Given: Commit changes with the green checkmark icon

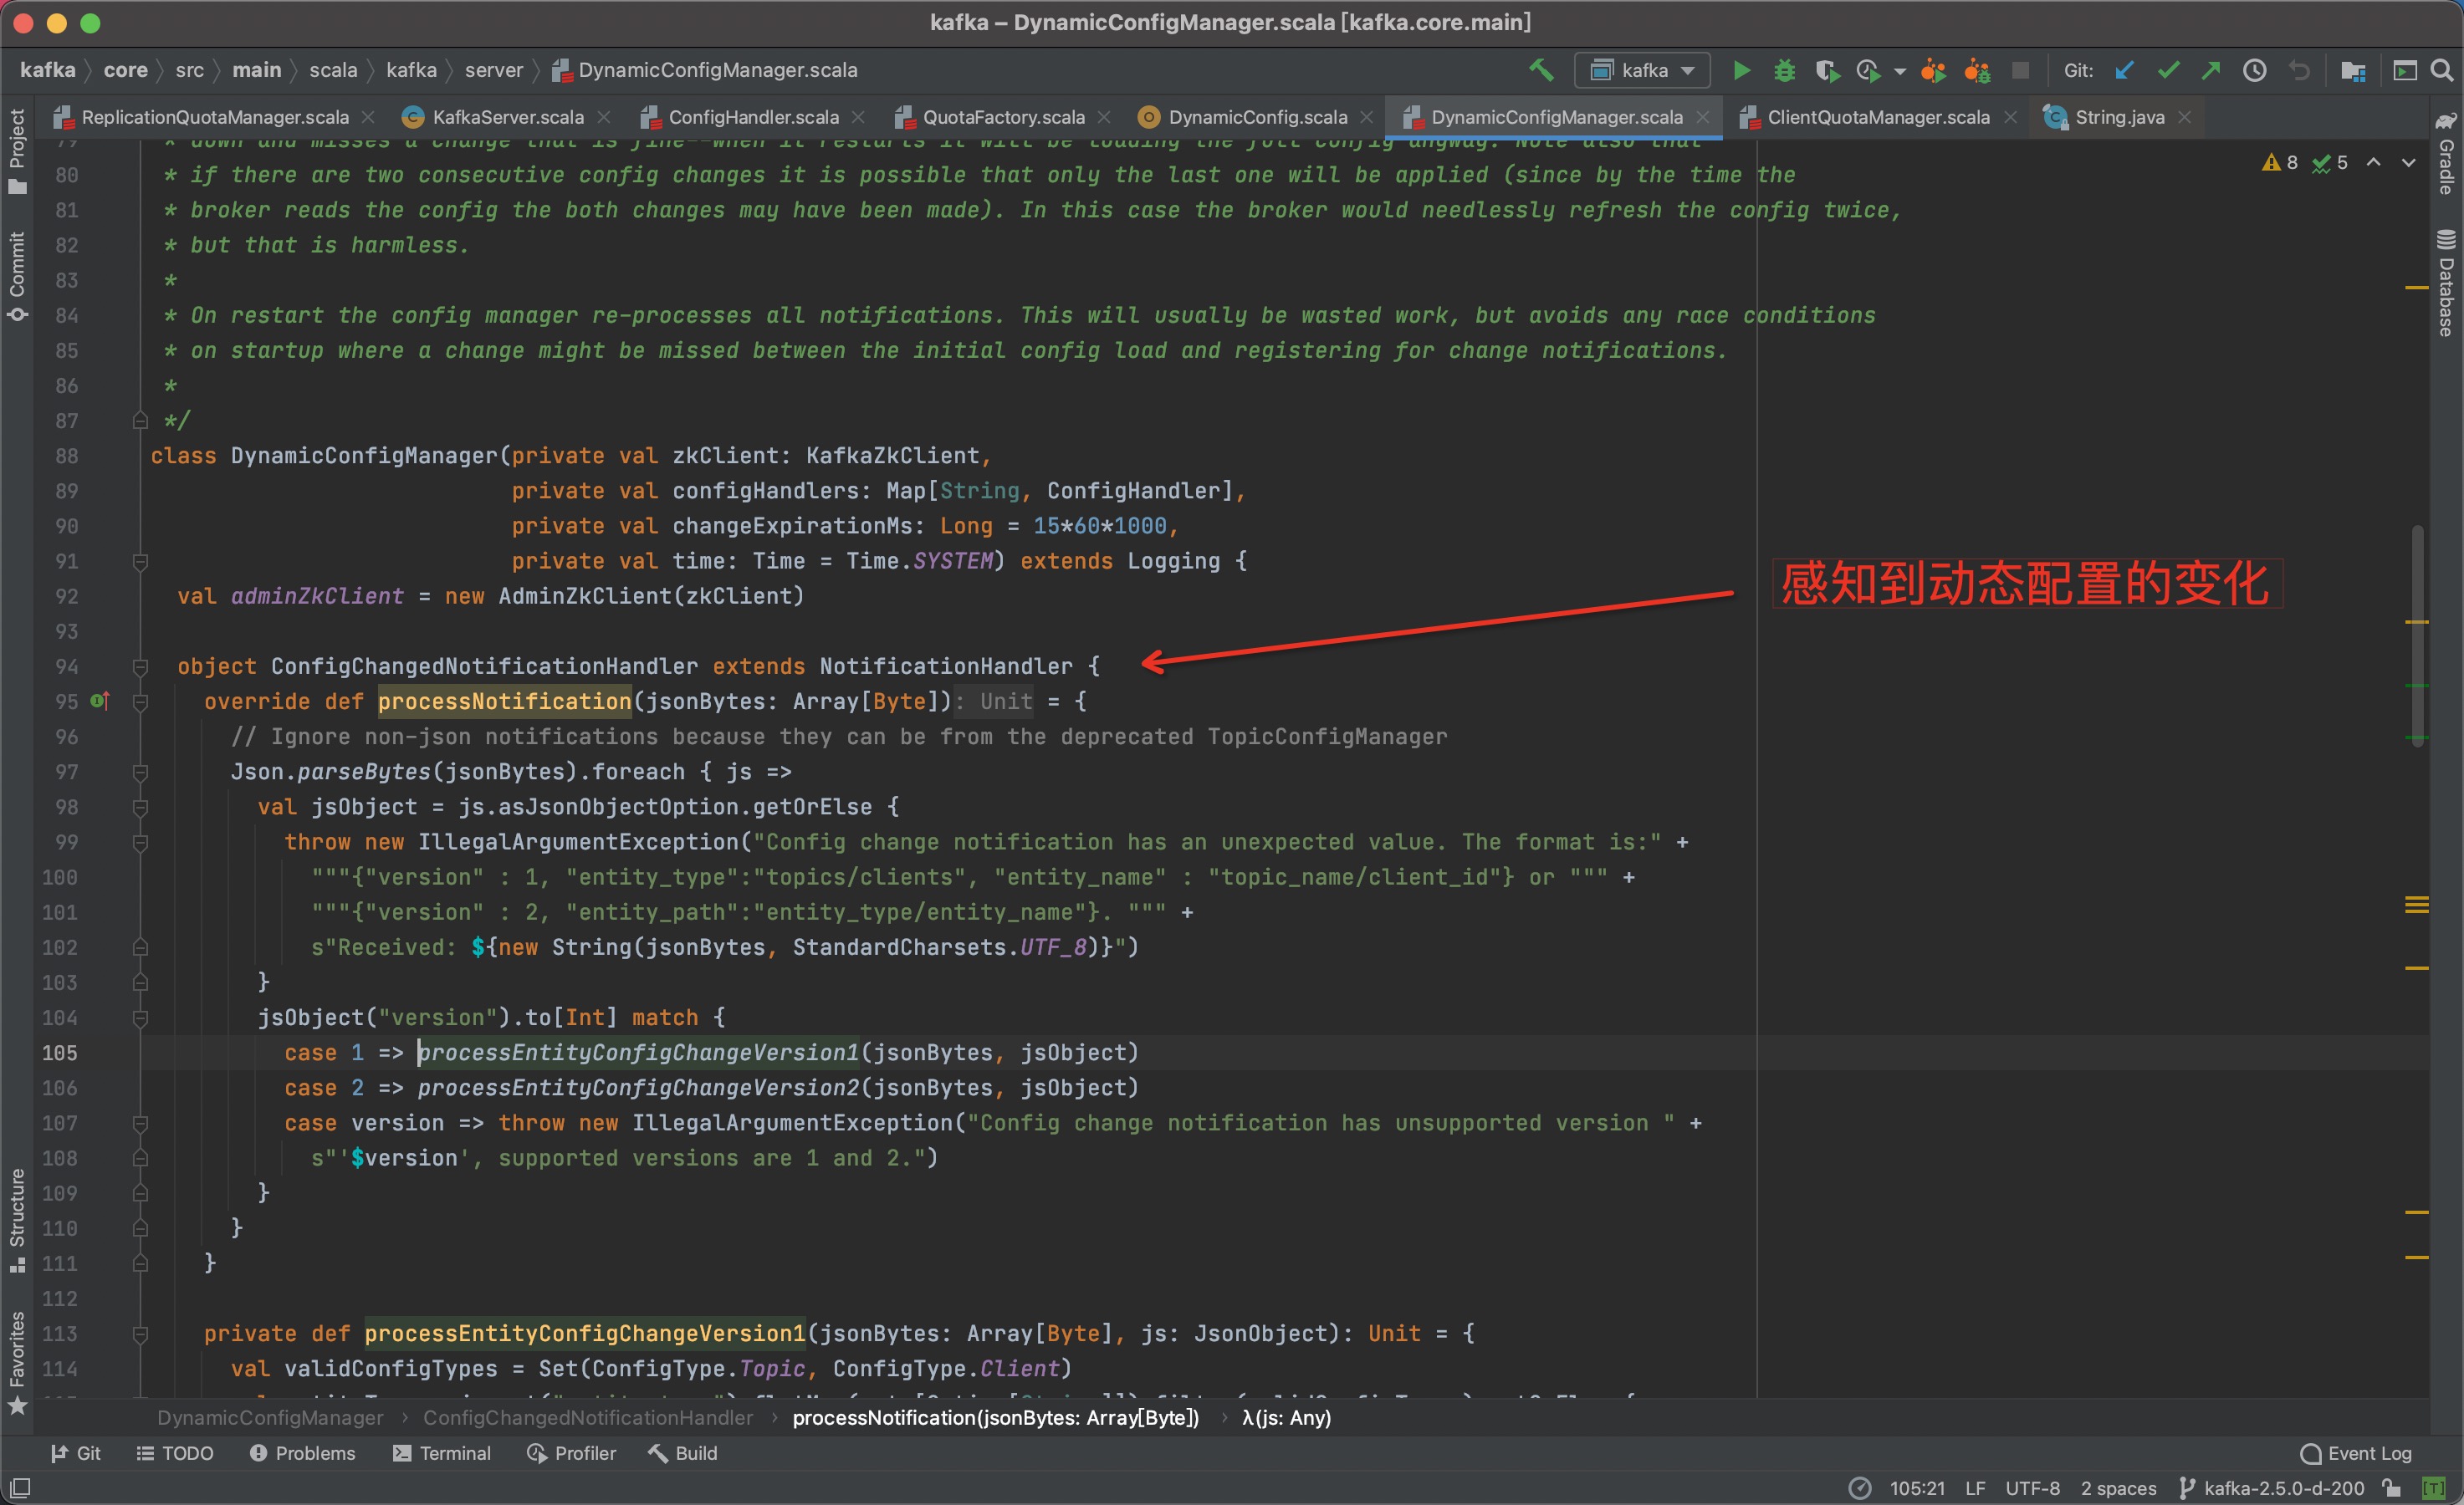Looking at the screenshot, I should tap(2167, 70).
